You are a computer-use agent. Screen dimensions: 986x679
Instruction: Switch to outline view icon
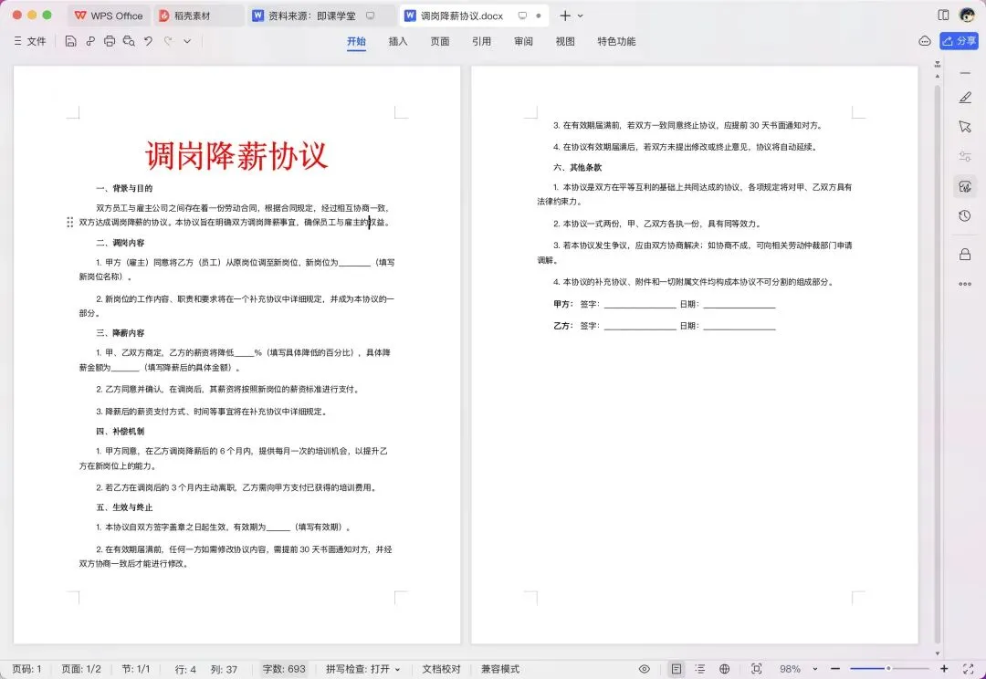700,669
